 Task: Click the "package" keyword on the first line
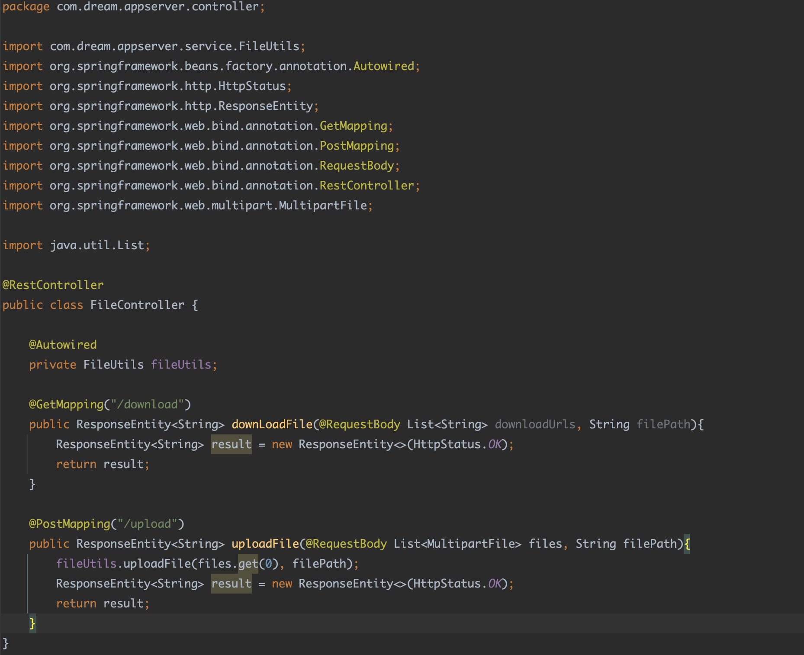coord(26,6)
